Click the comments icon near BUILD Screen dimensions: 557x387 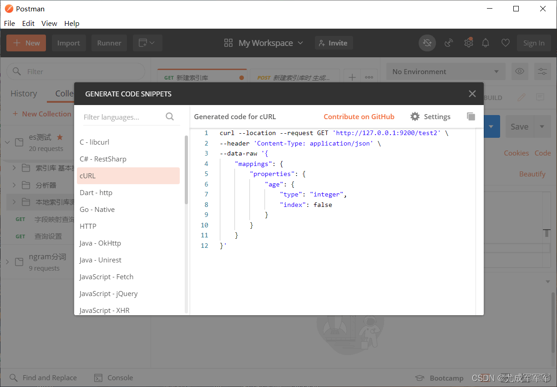tap(540, 97)
